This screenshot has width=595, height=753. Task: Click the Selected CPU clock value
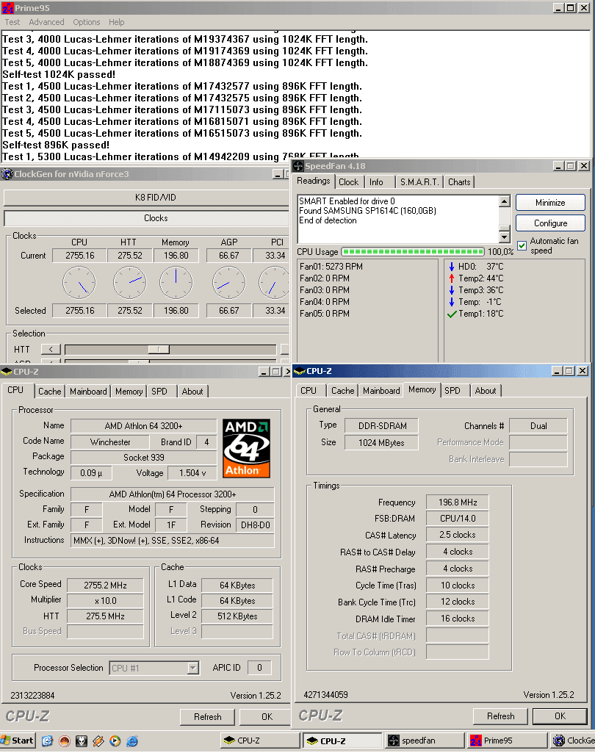[x=80, y=311]
